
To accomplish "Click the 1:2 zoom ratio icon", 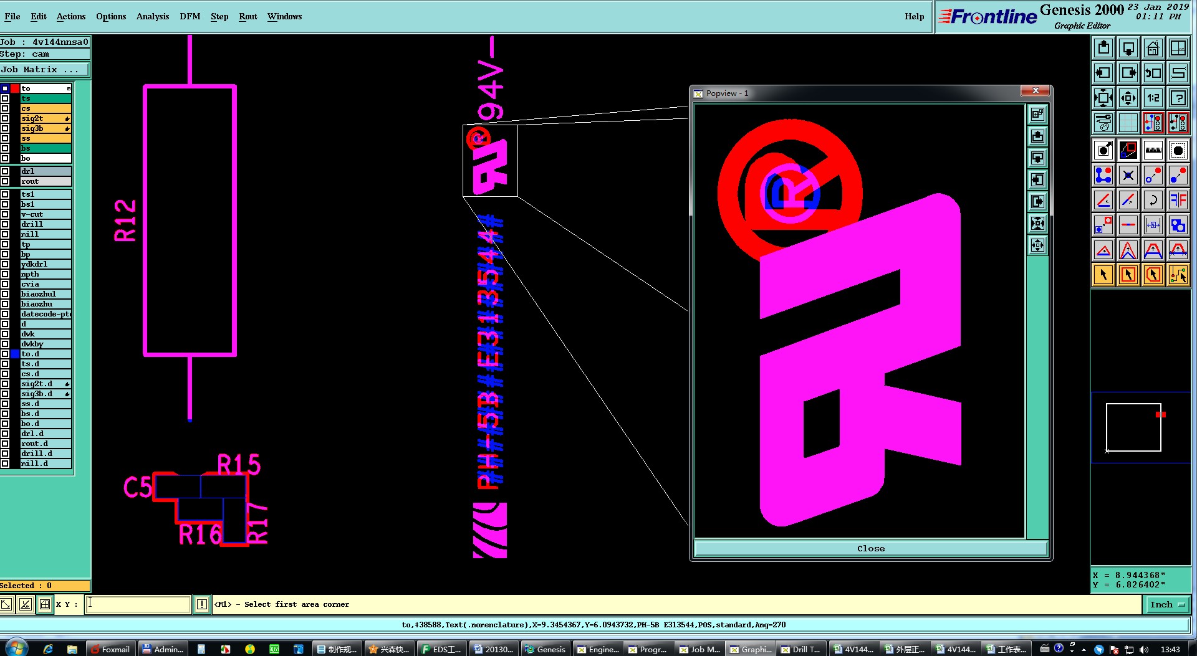I will [x=1153, y=98].
